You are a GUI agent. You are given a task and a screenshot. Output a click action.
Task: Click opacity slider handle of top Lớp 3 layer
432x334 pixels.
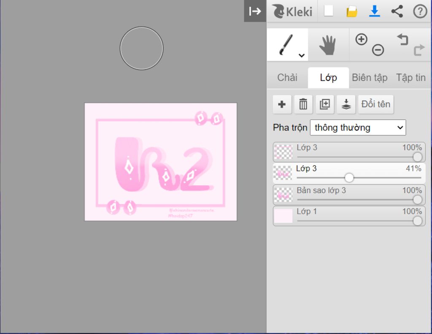pos(417,157)
